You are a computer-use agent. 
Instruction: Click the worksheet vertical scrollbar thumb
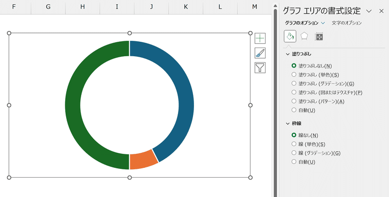click(x=275, y=103)
